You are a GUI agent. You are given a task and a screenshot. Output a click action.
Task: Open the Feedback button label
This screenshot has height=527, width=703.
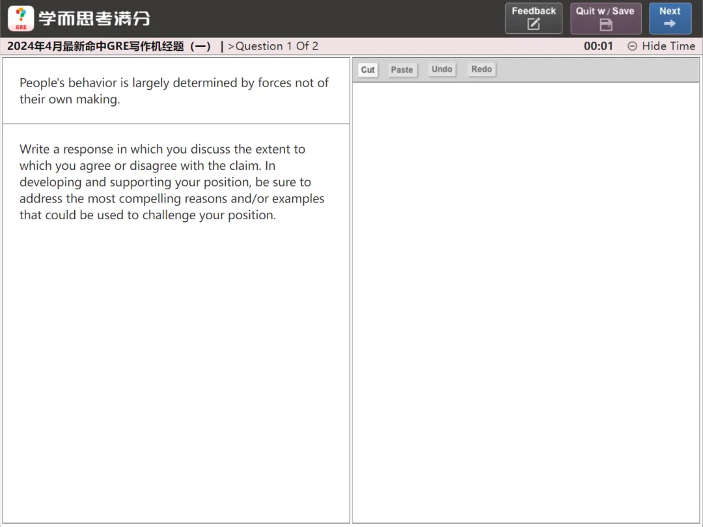534,11
